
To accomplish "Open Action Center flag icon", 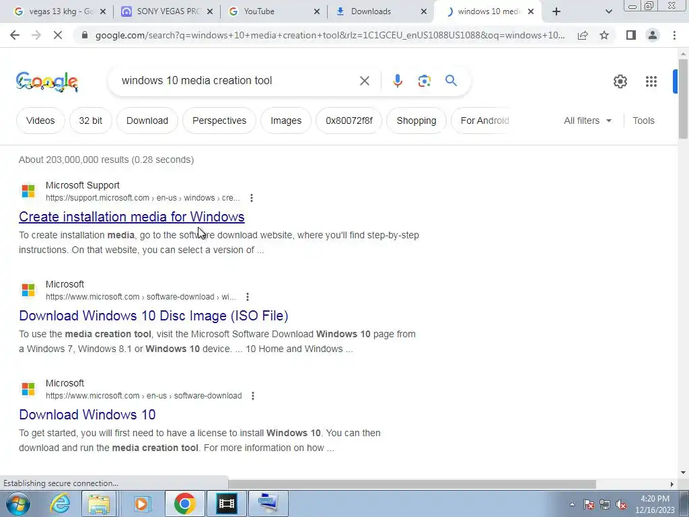I will coord(589,505).
